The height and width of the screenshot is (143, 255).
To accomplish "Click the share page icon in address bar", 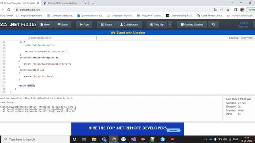I will coord(222,10).
